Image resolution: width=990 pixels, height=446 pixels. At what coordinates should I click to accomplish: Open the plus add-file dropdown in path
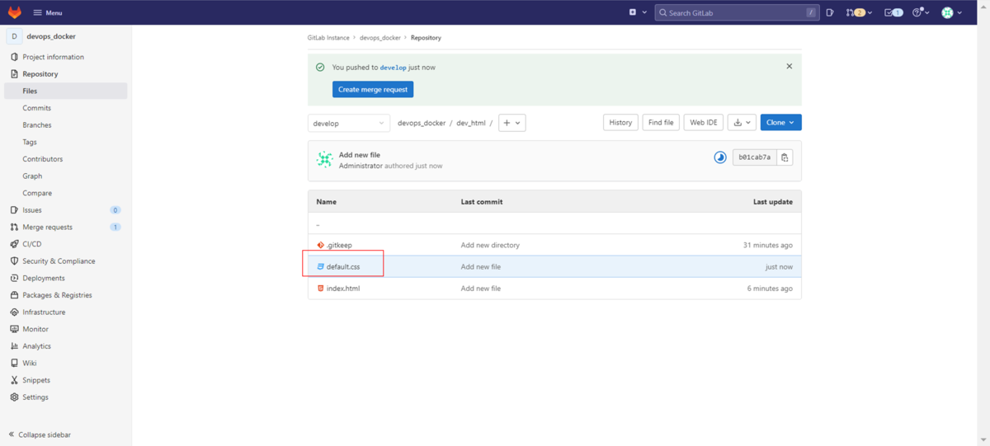(511, 123)
